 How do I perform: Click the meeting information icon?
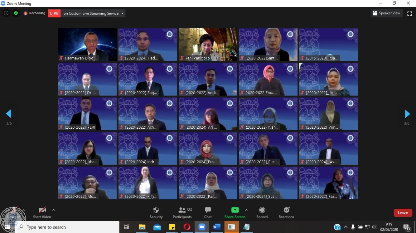6,13
